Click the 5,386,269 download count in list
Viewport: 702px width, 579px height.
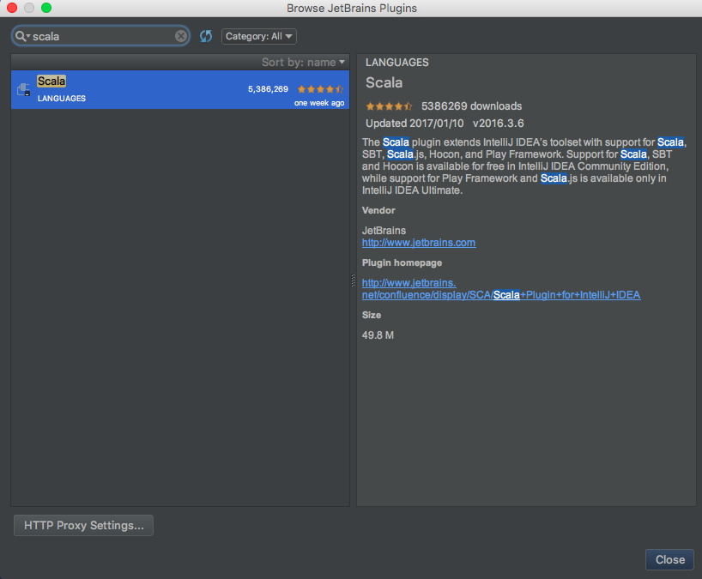point(268,89)
